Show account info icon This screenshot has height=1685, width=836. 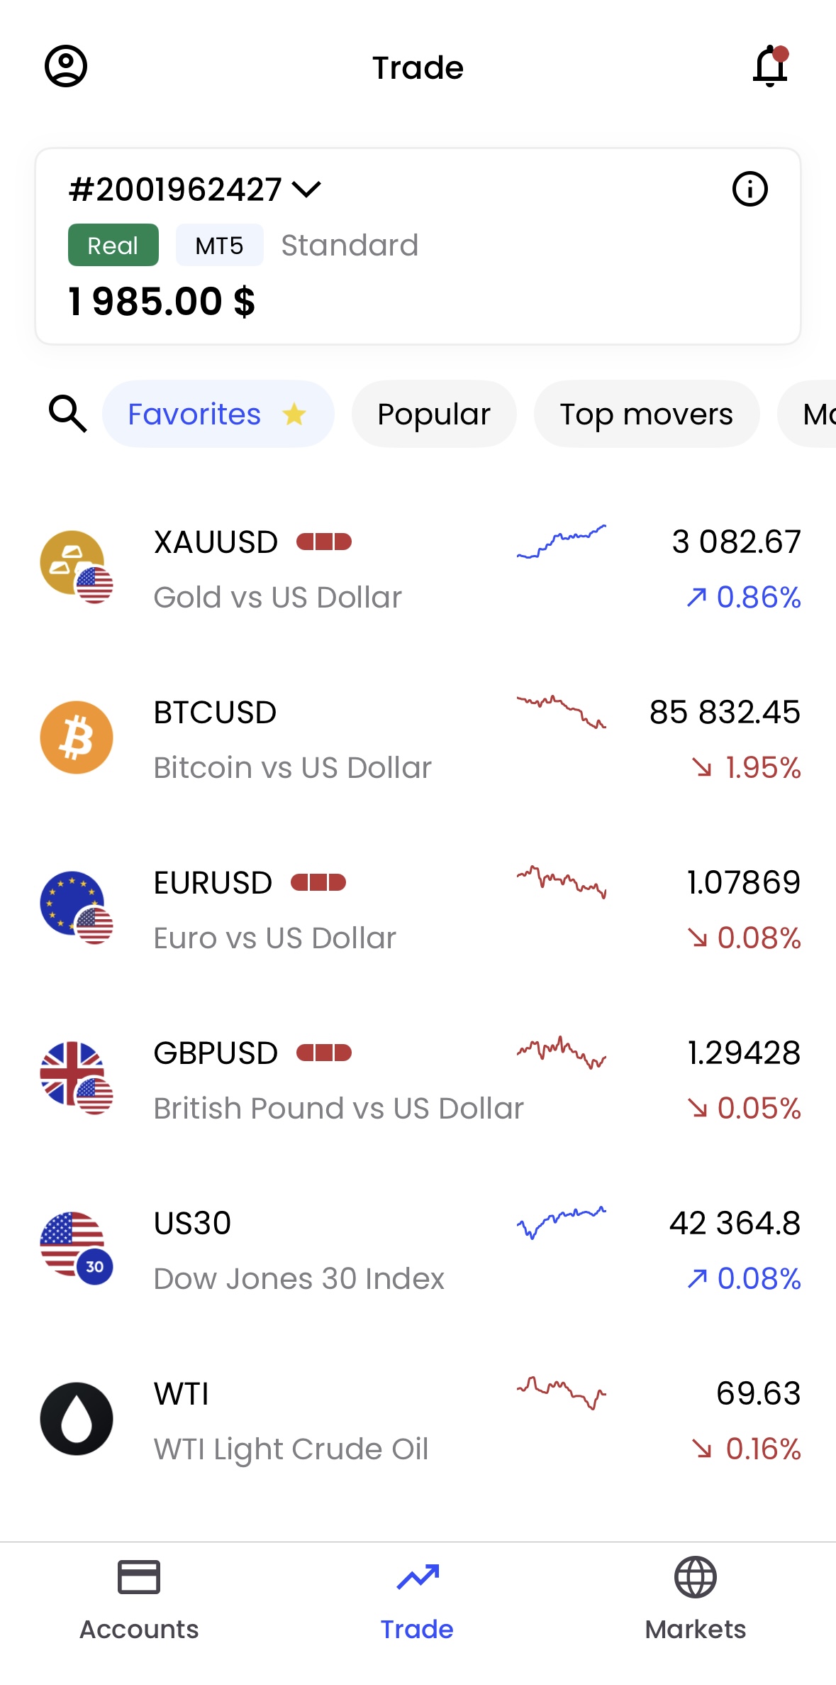pos(749,189)
